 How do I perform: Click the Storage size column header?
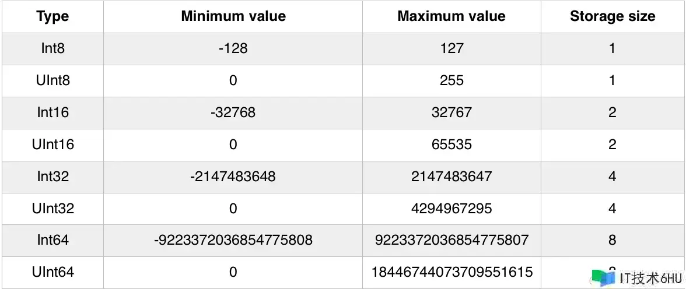click(x=612, y=17)
